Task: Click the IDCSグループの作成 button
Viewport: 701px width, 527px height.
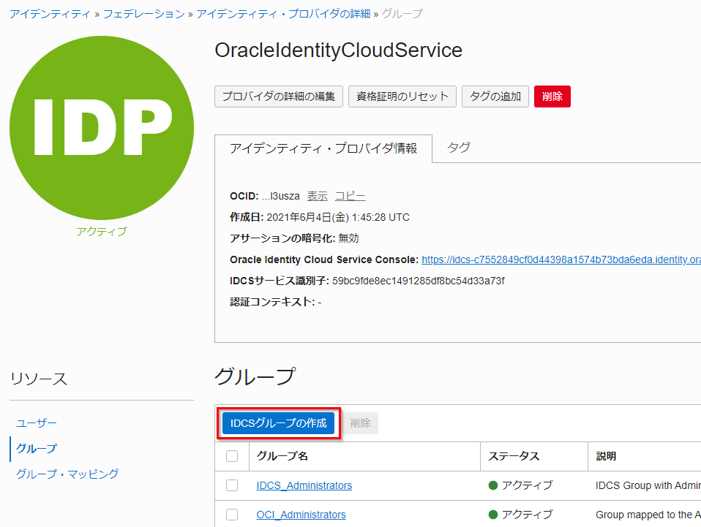Action: tap(278, 423)
